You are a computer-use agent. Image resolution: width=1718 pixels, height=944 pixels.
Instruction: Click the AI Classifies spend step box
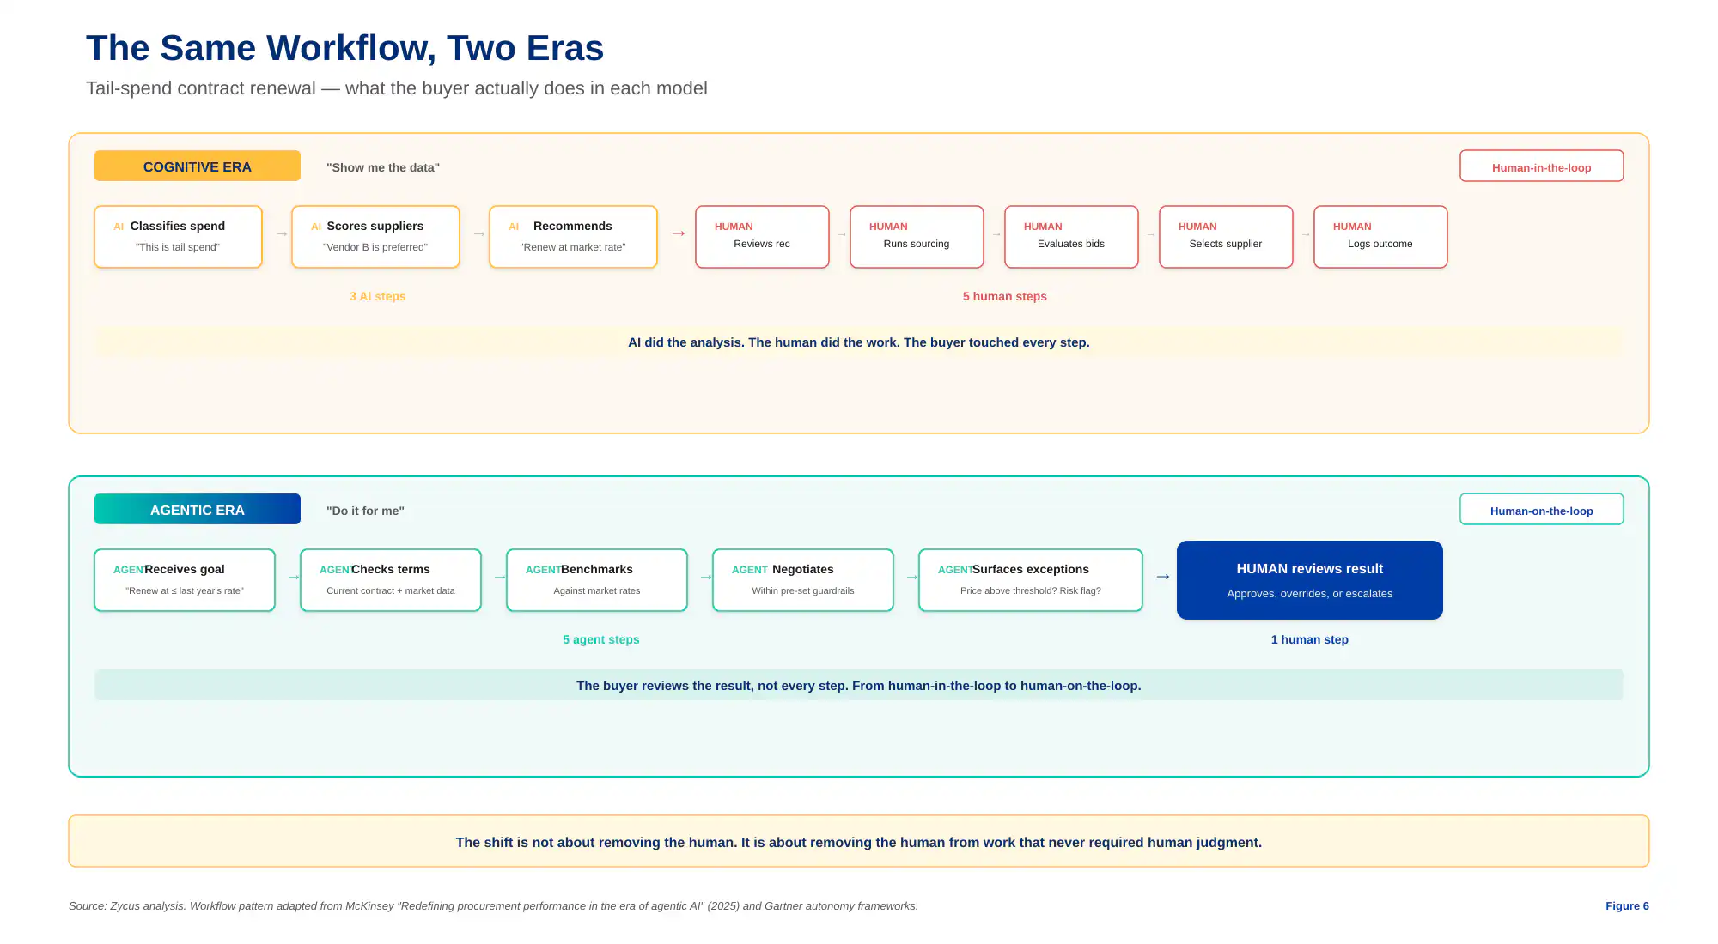pos(178,237)
